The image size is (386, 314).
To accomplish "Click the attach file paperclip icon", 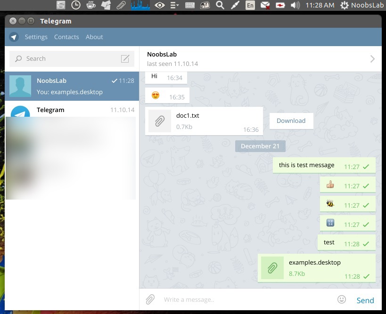I will [x=150, y=299].
